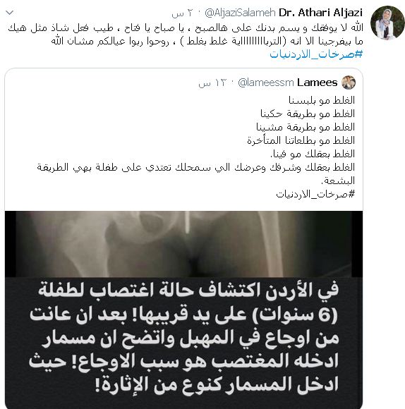Open the tweet options chevron menu
The height and width of the screenshot is (409, 405).
click(x=9, y=12)
